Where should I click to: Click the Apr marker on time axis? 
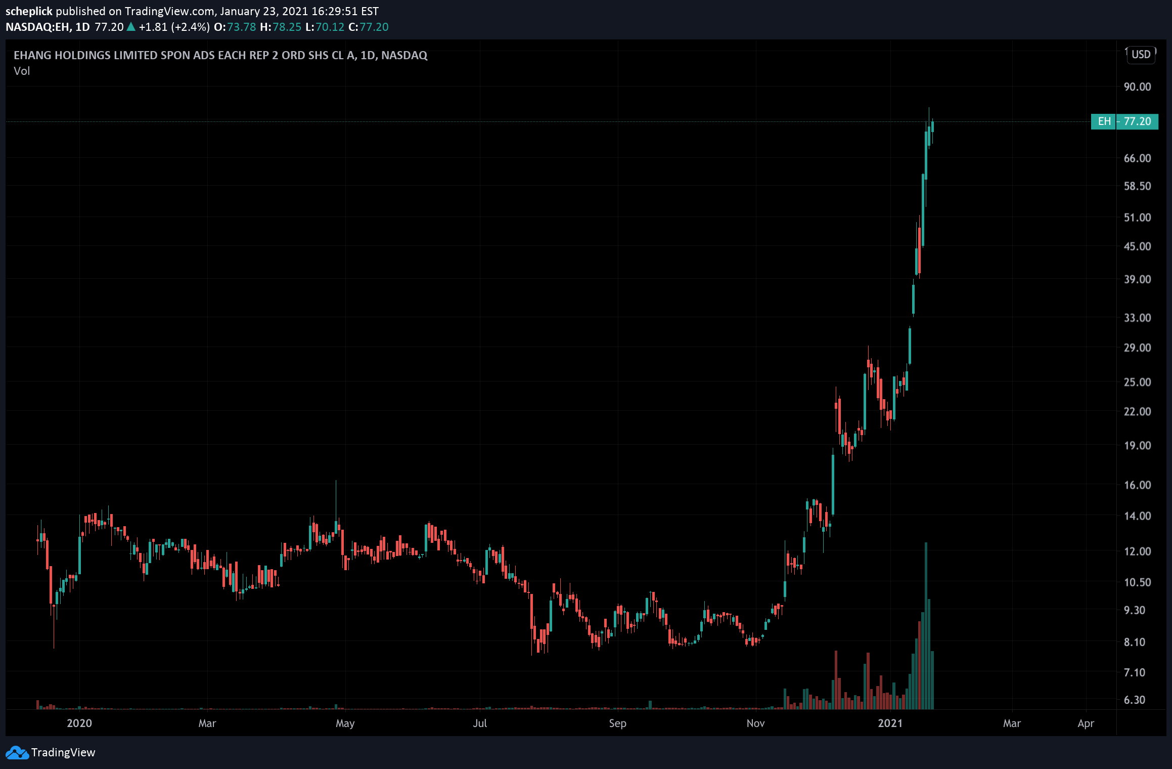click(1086, 723)
